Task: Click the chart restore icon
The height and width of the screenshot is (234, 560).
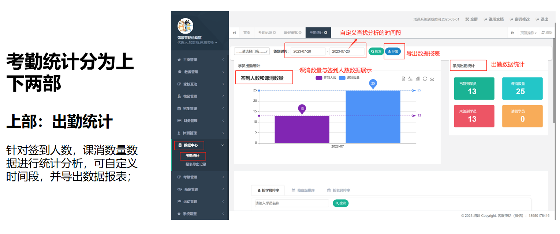Action: click(425, 79)
